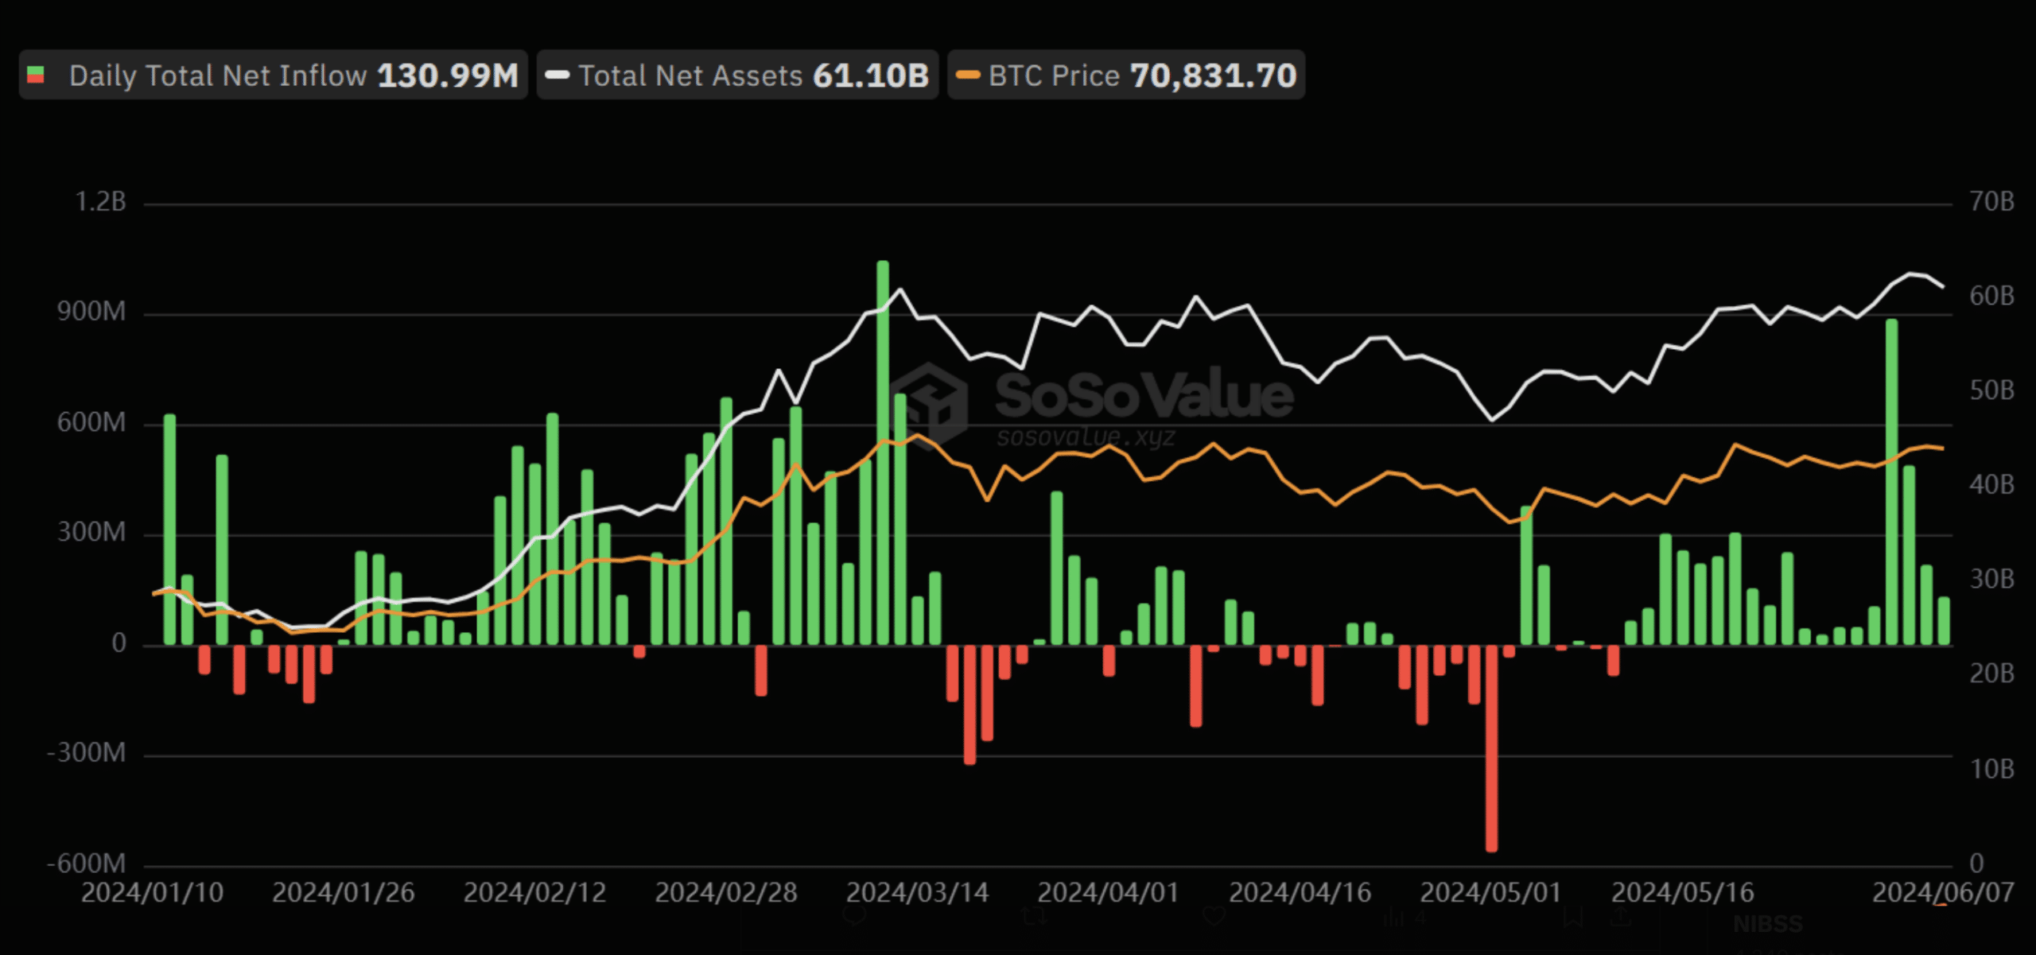The image size is (2036, 955).
Task: Click the 2024/01/10 x-axis date label
Action: (153, 893)
